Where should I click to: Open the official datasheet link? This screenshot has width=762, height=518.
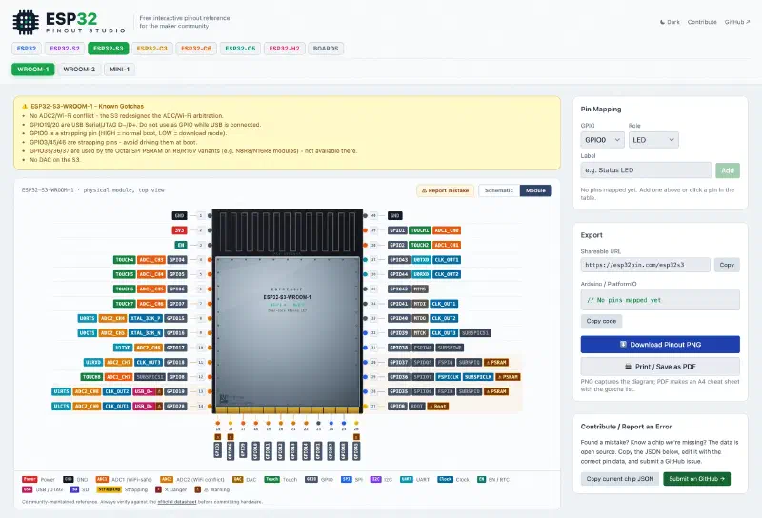177,502
